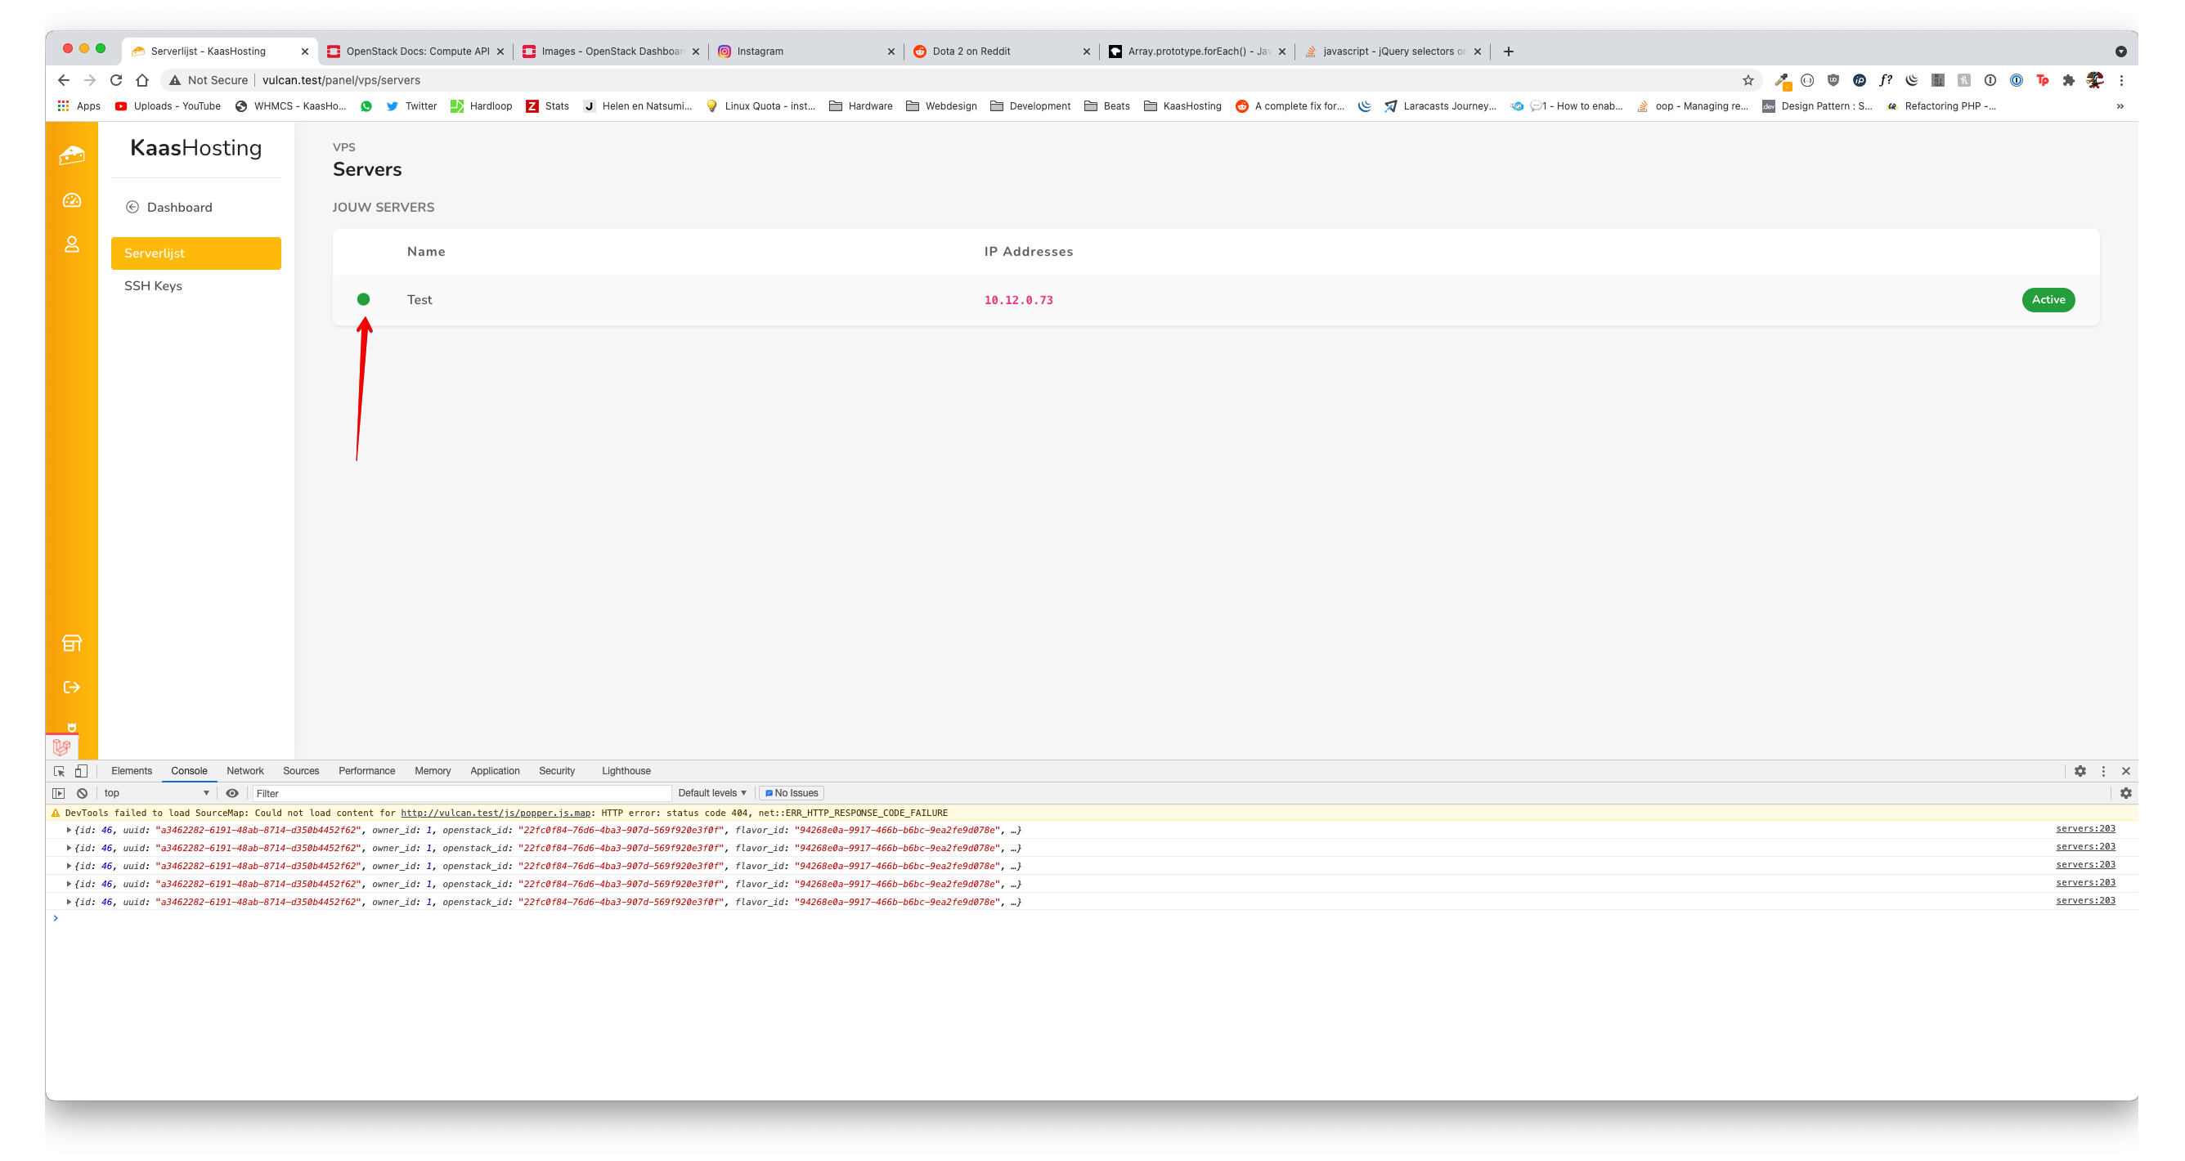The width and height of the screenshot is (2185, 1161).
Task: Open DevTools settings gear icon
Action: point(2080,771)
